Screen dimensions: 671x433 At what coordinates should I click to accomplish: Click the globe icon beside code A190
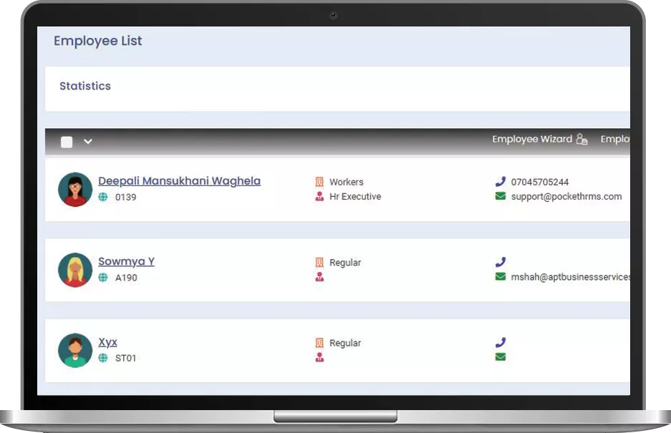pos(103,277)
